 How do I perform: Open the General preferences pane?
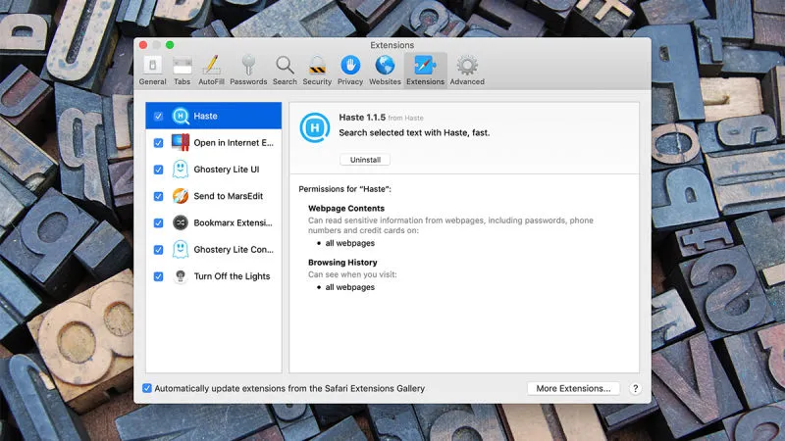(x=152, y=69)
